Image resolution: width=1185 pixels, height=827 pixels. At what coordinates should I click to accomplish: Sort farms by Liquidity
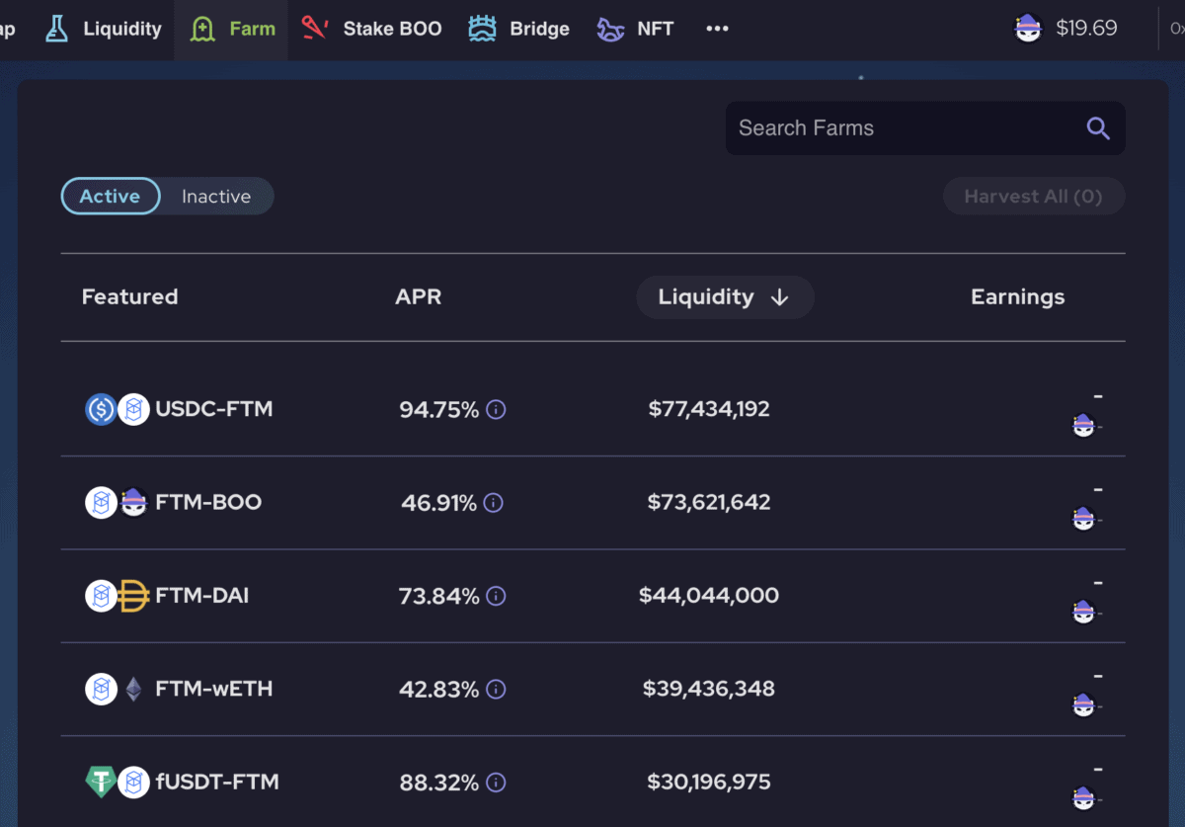(x=725, y=297)
